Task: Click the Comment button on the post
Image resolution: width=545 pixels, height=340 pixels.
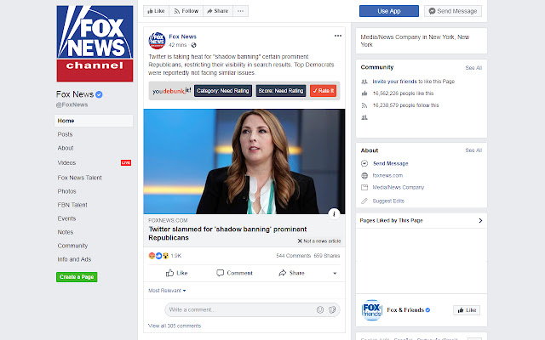Action: pyautogui.click(x=235, y=273)
